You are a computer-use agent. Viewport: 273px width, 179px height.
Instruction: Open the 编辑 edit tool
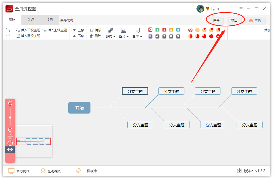[95, 30]
